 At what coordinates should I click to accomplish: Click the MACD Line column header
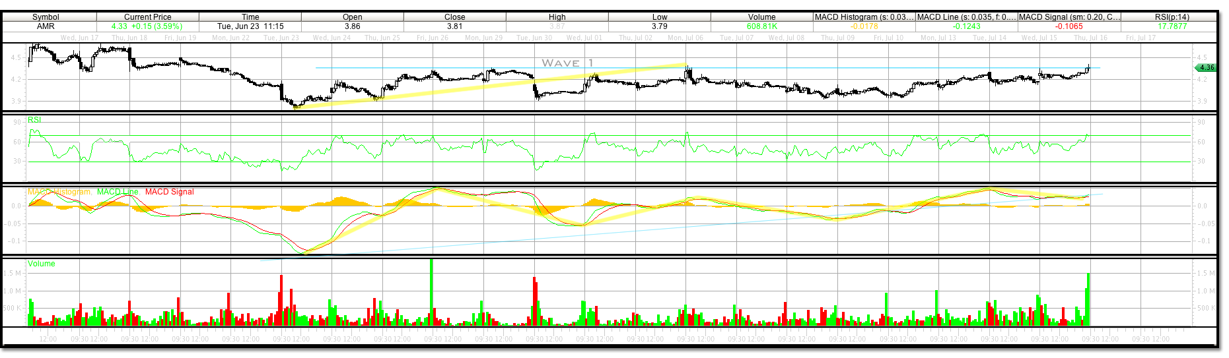click(x=966, y=17)
